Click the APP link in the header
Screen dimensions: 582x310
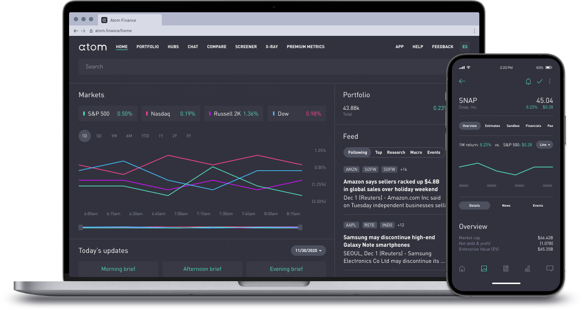pos(399,47)
